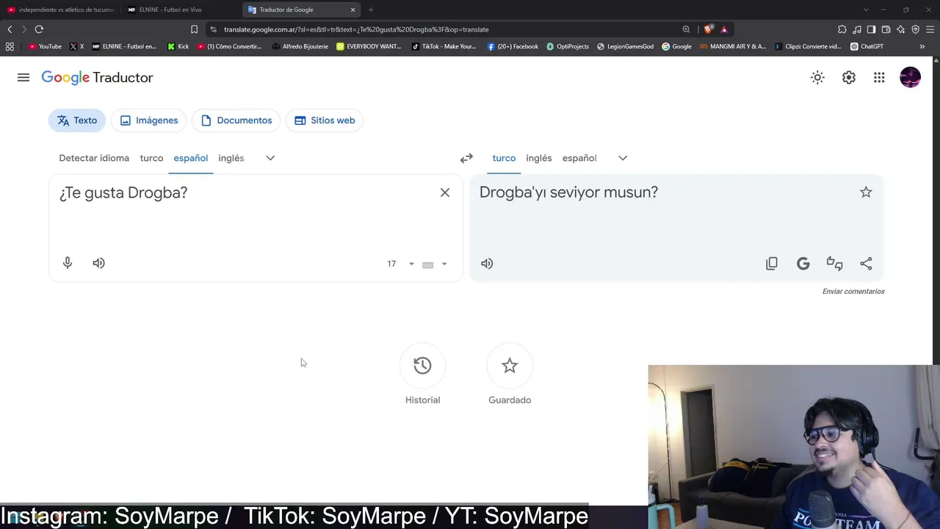Open the Leo AI sparkle icon
This screenshot has height=529, width=940.
pyautogui.click(x=900, y=29)
